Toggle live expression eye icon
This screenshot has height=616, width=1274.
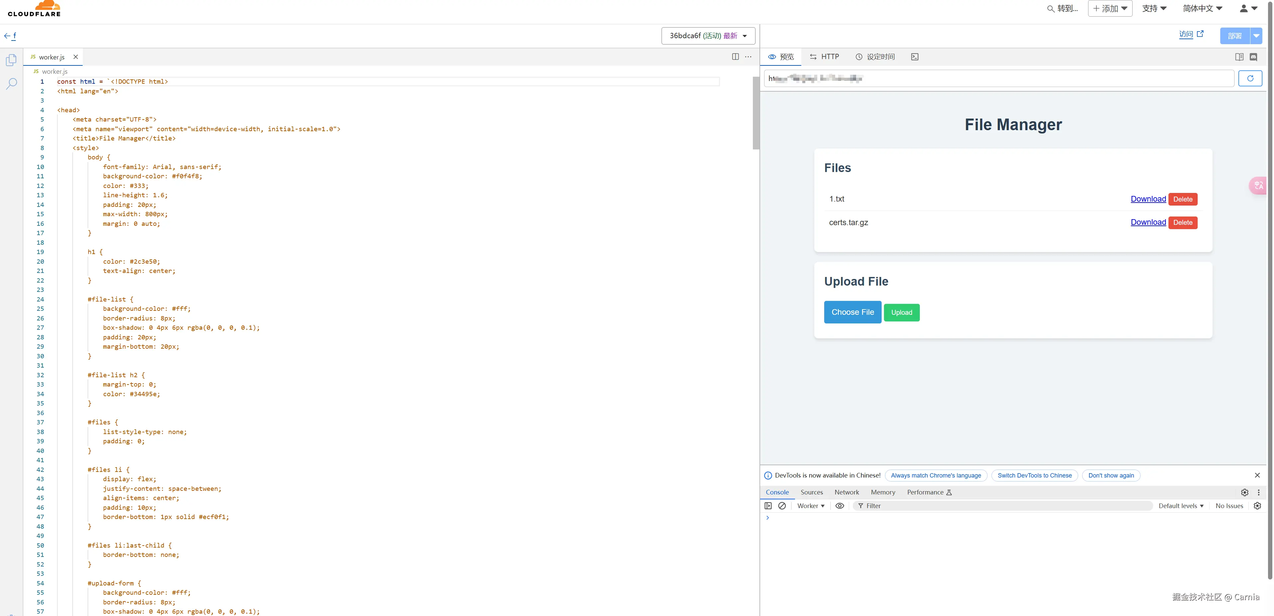coord(840,506)
